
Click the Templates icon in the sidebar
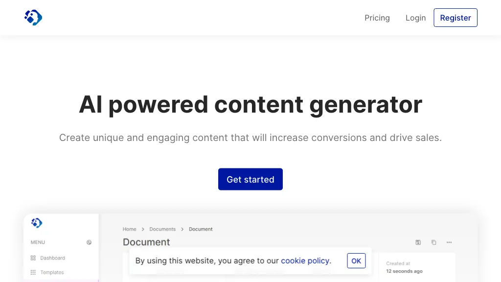33,272
